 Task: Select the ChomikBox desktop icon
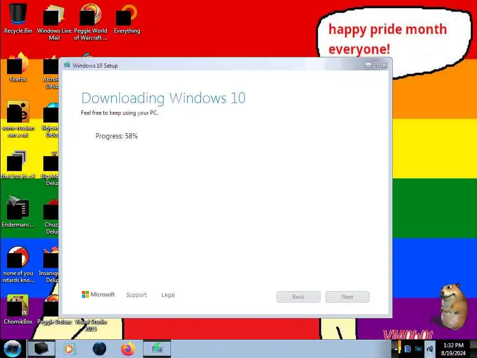pos(18,309)
